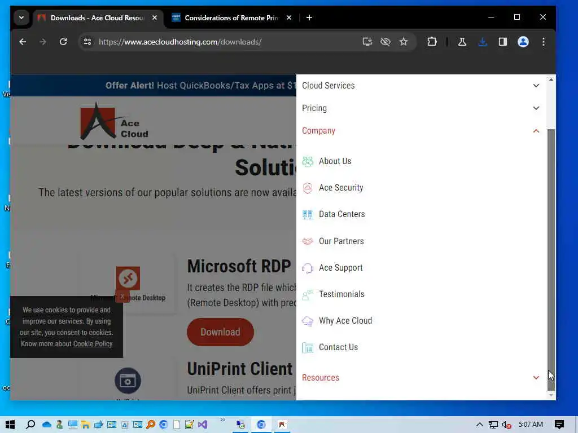578x433 pixels.
Task: Click the red Download button for Microsoft RDP
Action: click(220, 332)
